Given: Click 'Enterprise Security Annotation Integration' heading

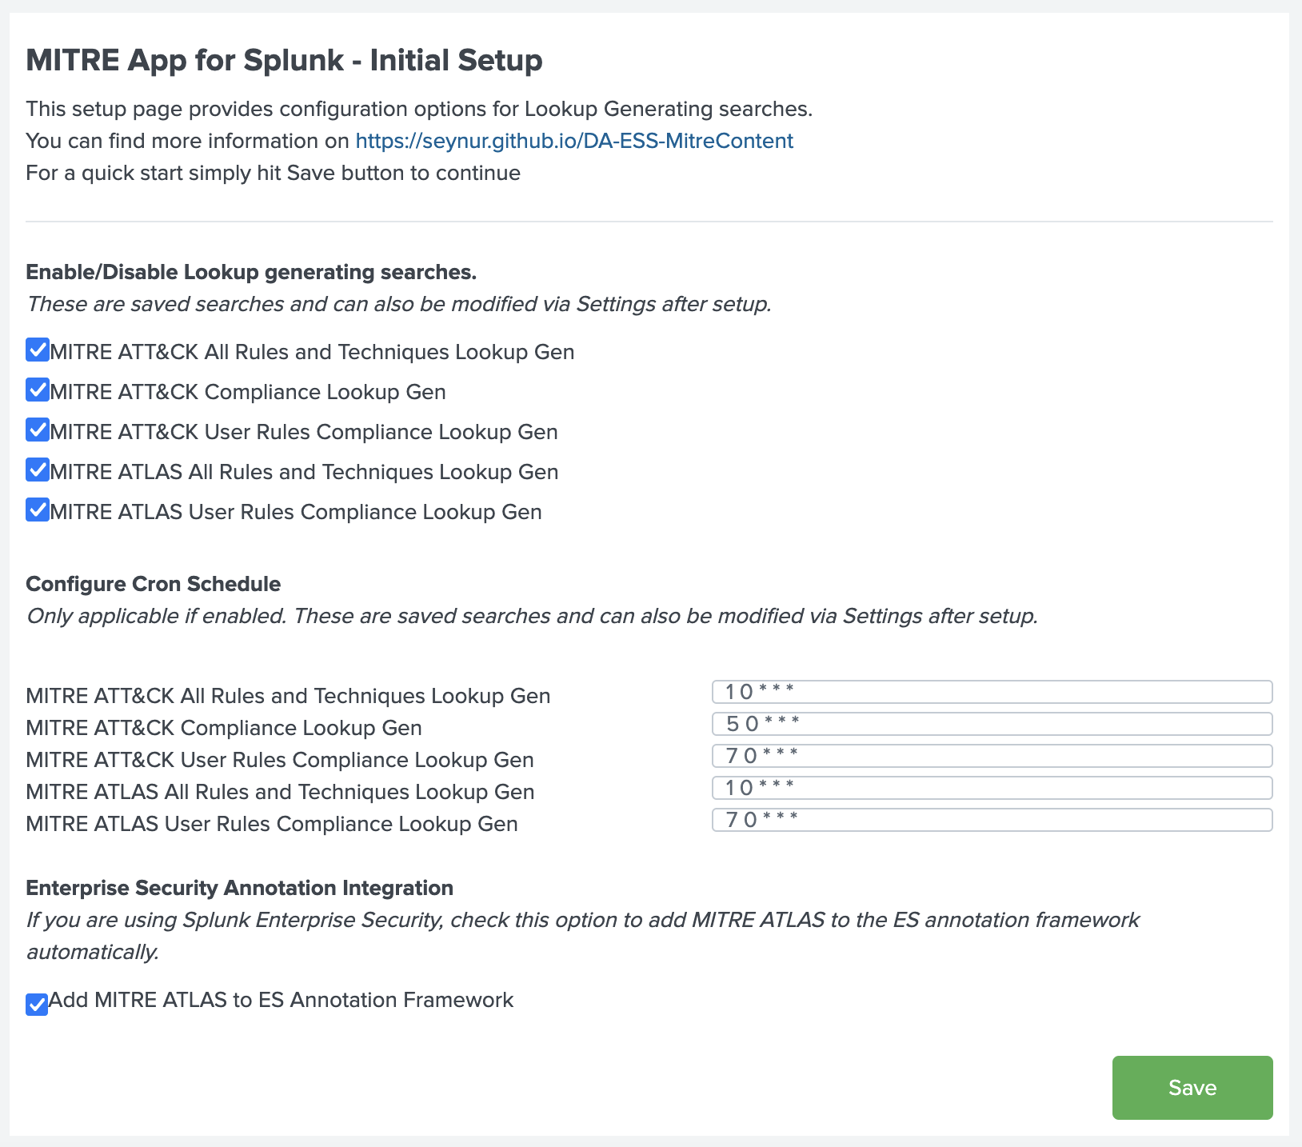Looking at the screenshot, I should pos(239,888).
